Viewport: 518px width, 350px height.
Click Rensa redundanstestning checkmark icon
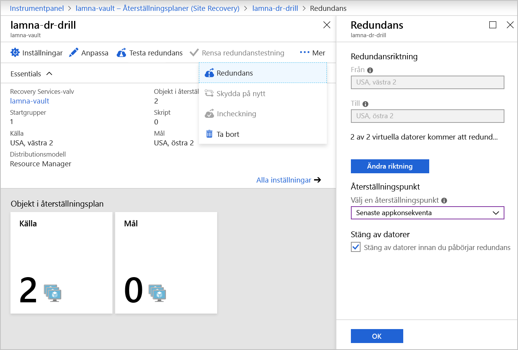(194, 53)
